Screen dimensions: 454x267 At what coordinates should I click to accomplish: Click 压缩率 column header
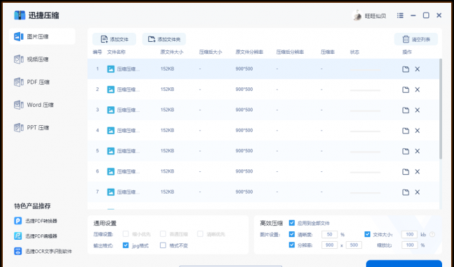click(328, 52)
